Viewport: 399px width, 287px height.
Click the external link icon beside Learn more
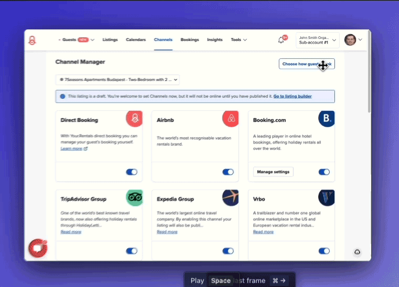tap(86, 149)
